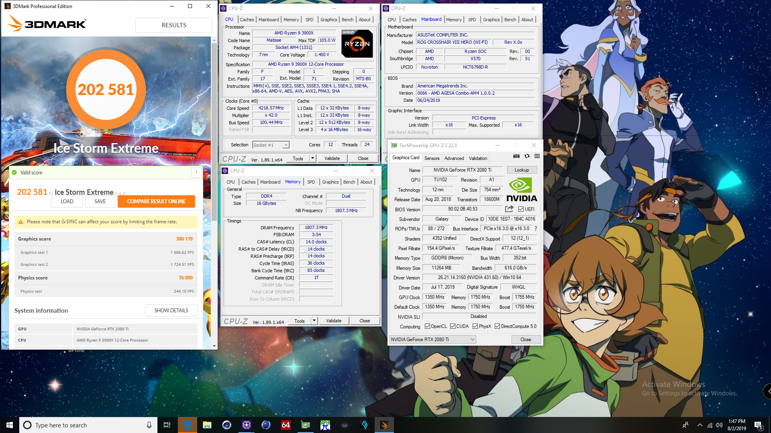771x433 pixels.
Task: Click the microphone icon in taskbar search
Action: click(x=149, y=425)
